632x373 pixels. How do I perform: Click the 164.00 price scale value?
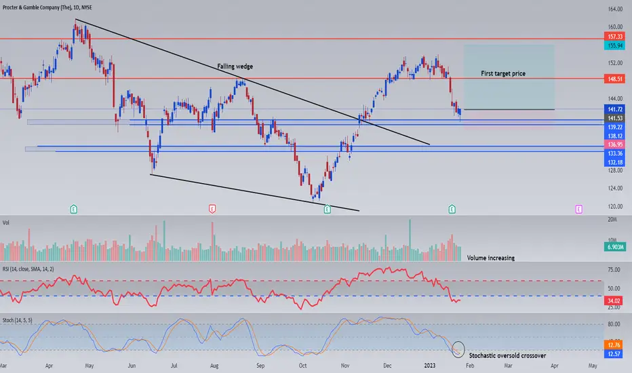click(x=615, y=9)
